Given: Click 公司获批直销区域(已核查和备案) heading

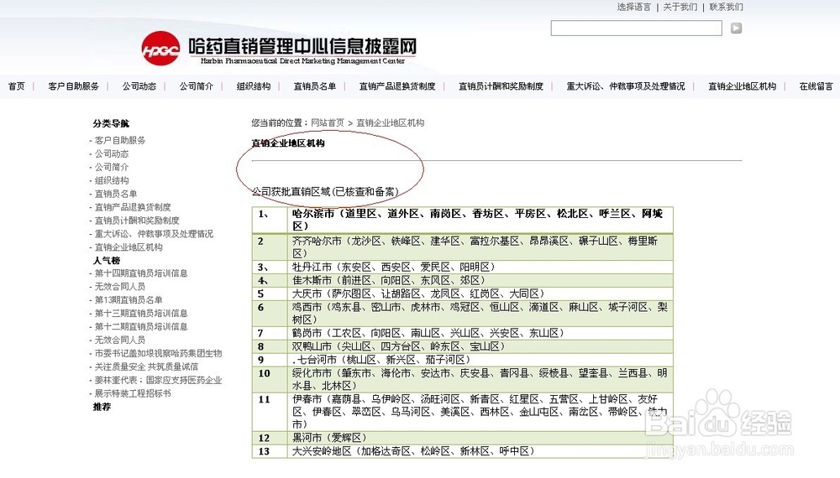Looking at the screenshot, I should (325, 191).
